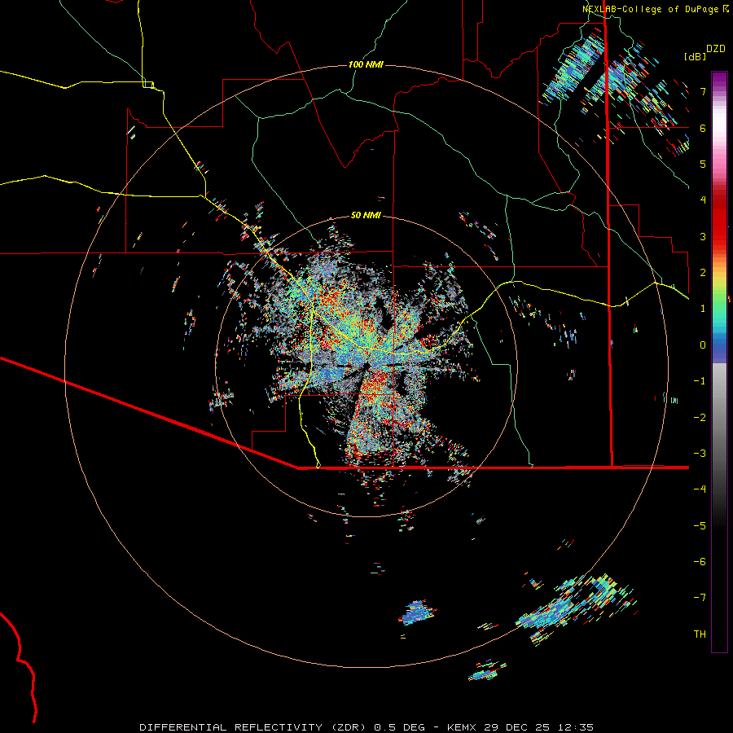Click the 6 tick label on scale
The width and height of the screenshot is (733, 733).
click(x=703, y=128)
